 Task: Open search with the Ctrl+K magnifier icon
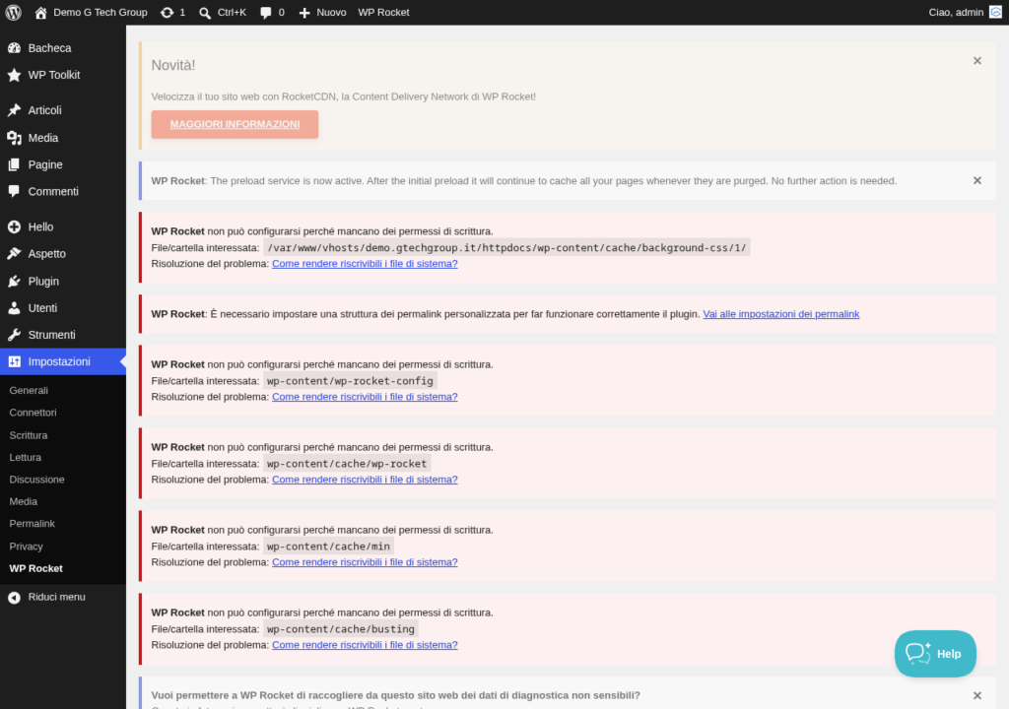(205, 13)
